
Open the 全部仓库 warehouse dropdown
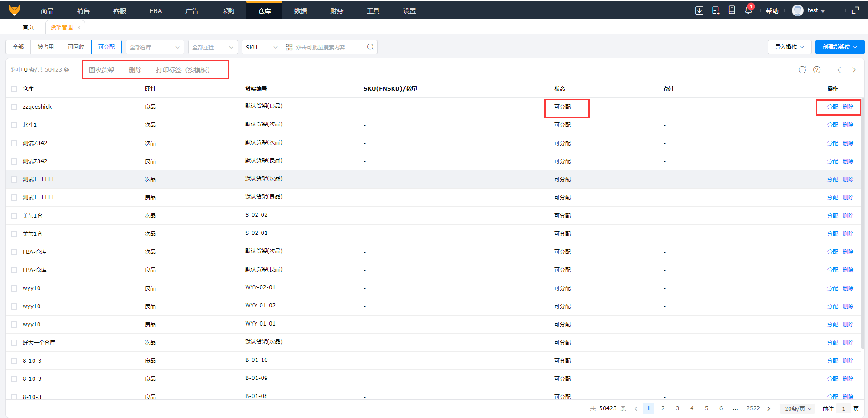pyautogui.click(x=155, y=47)
